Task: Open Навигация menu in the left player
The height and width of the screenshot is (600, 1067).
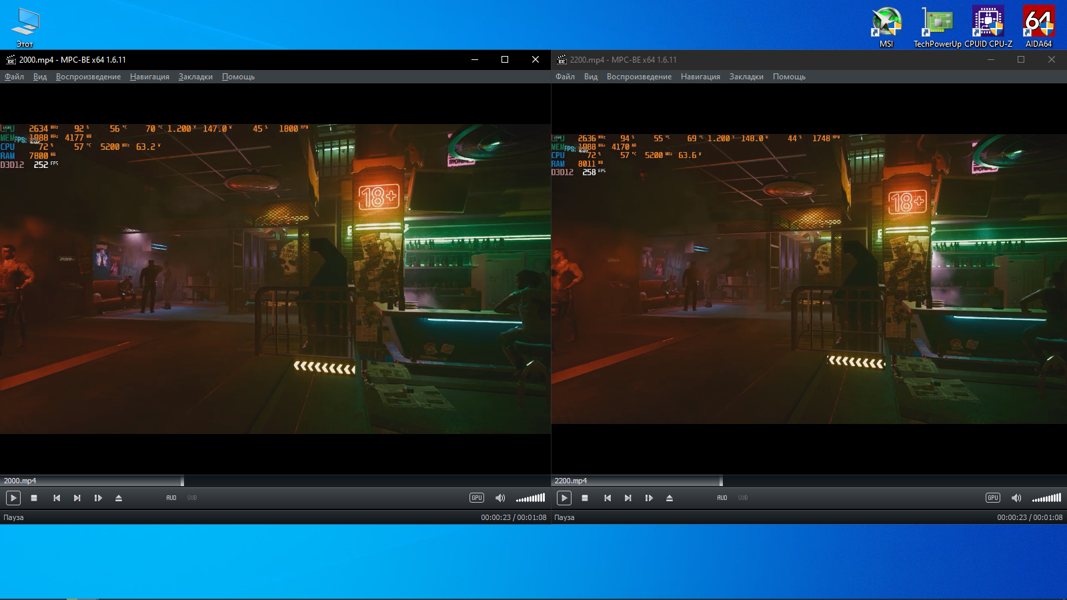Action: point(149,77)
